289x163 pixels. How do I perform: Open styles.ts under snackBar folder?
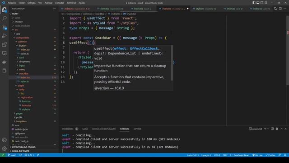coord(24,81)
